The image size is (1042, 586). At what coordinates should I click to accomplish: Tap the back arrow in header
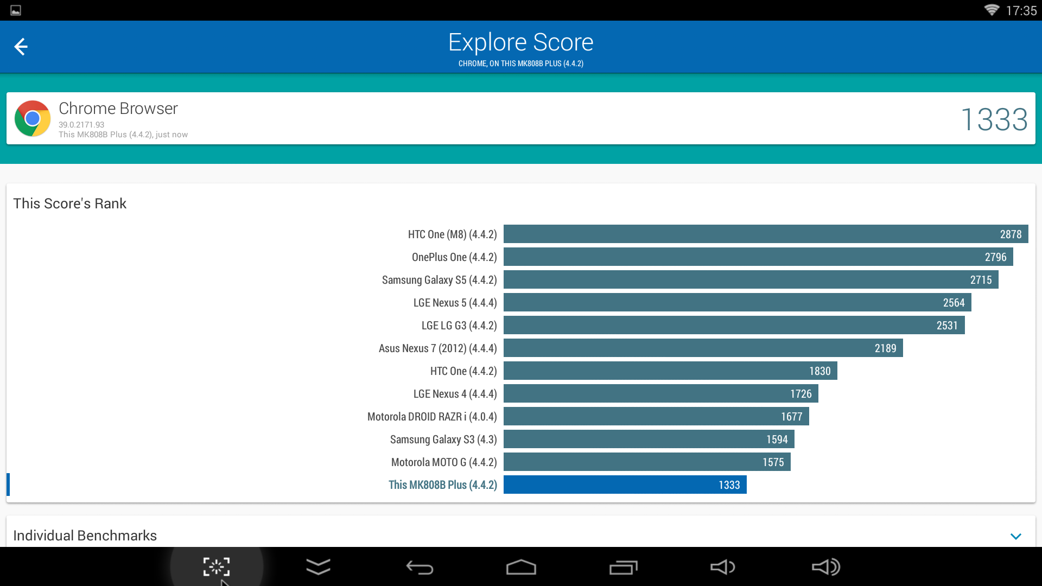(x=21, y=47)
